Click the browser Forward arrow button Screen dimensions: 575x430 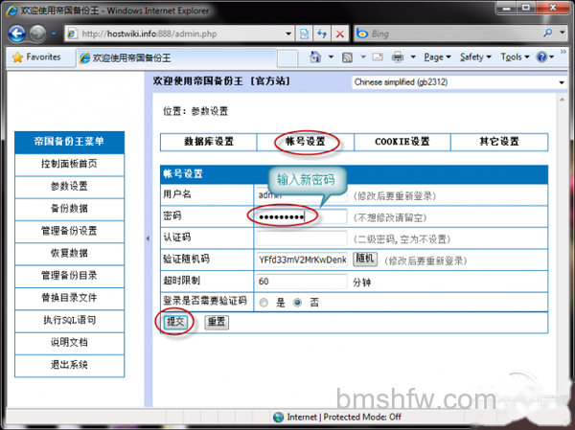[37, 34]
